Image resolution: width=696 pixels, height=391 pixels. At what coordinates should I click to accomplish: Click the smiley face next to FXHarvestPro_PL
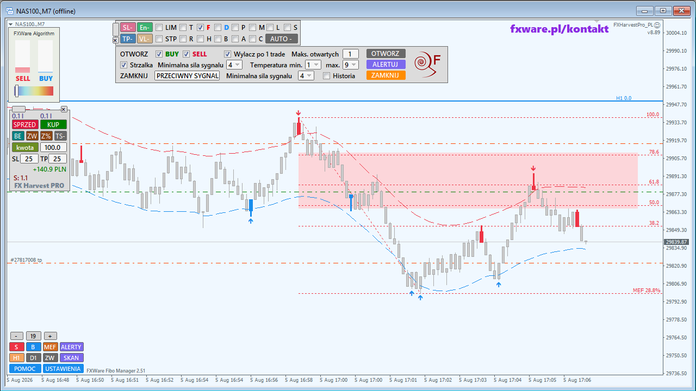coord(657,25)
